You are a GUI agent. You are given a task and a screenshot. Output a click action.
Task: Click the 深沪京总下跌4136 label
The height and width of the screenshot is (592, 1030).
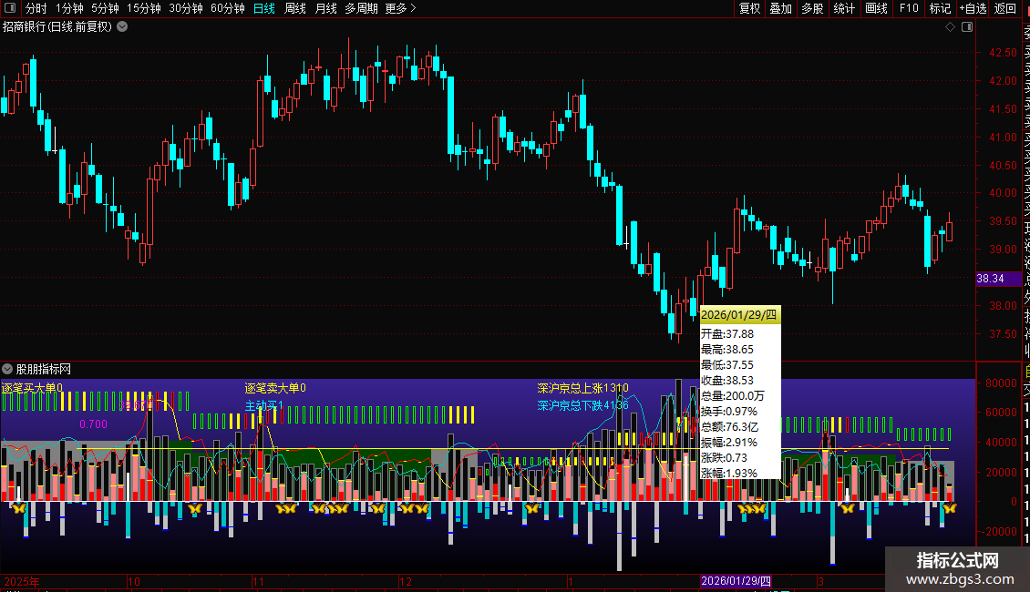(582, 405)
